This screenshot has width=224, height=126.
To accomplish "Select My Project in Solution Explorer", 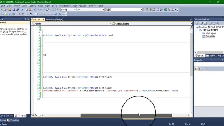I will 211,33.
